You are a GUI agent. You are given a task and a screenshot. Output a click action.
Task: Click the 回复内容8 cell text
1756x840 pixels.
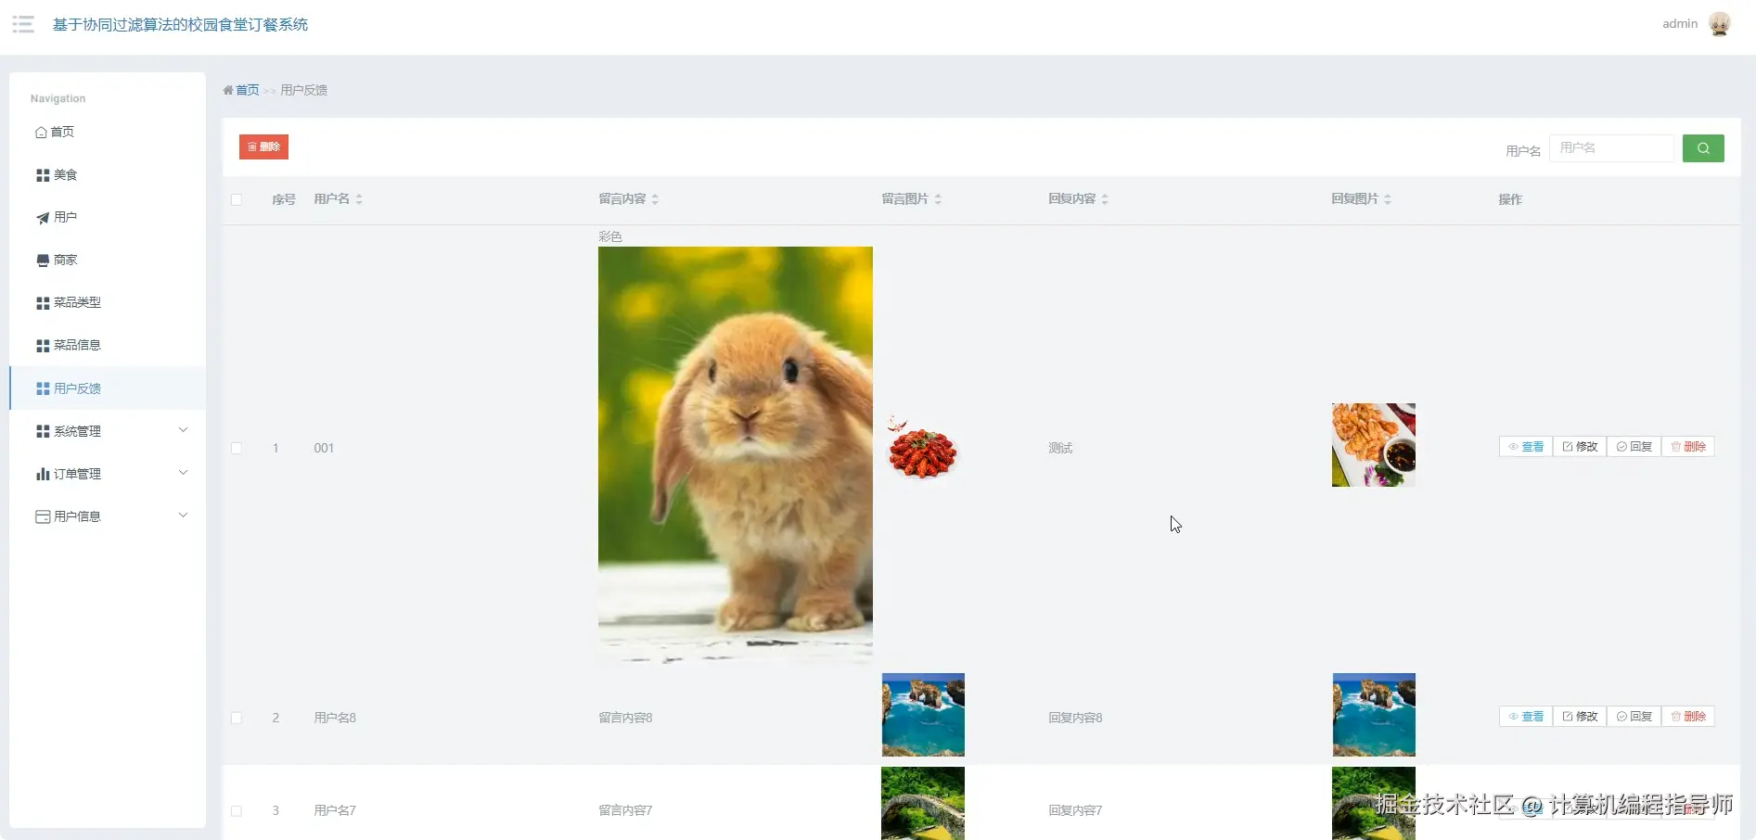pos(1076,718)
